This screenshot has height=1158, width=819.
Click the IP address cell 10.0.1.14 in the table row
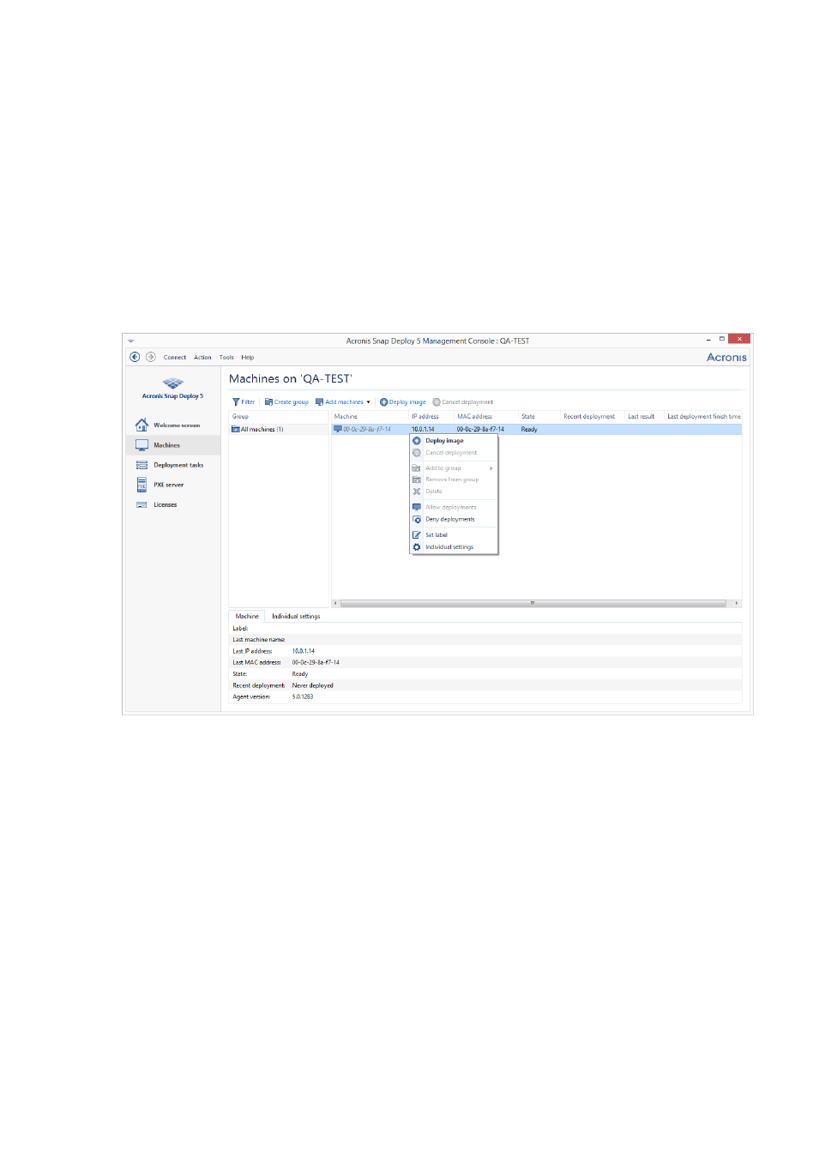(423, 429)
